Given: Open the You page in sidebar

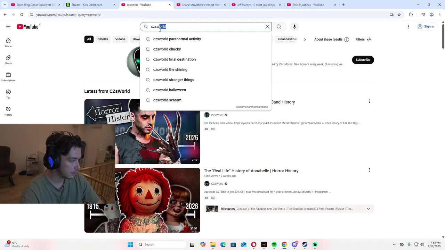Looking at the screenshot, I should tap(8, 94).
